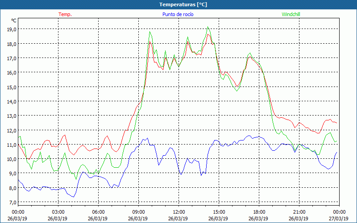The width and height of the screenshot is (357, 223).
Task: Select the red Temp. legend label
Action: pyautogui.click(x=65, y=14)
